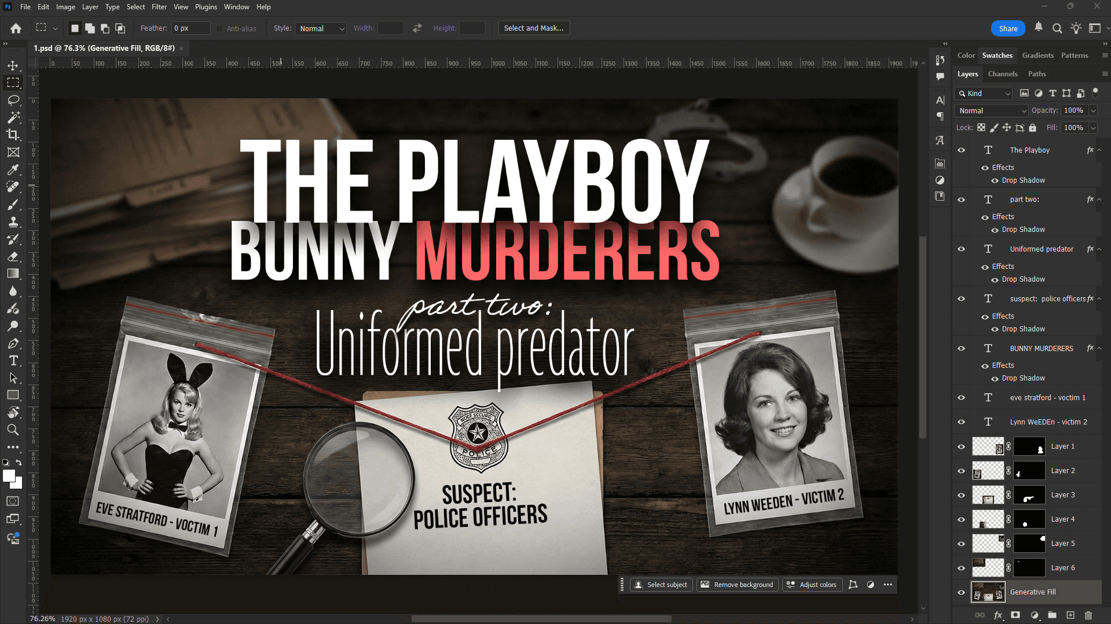Click the foreground color swatch

(x=8, y=475)
